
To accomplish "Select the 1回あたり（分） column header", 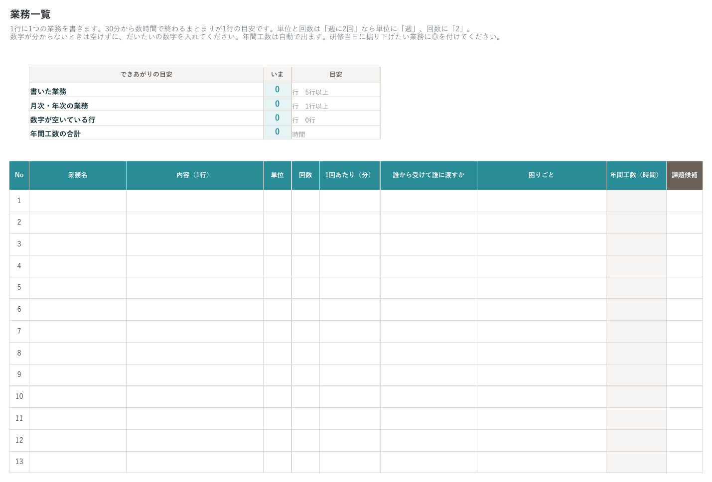I will point(350,175).
